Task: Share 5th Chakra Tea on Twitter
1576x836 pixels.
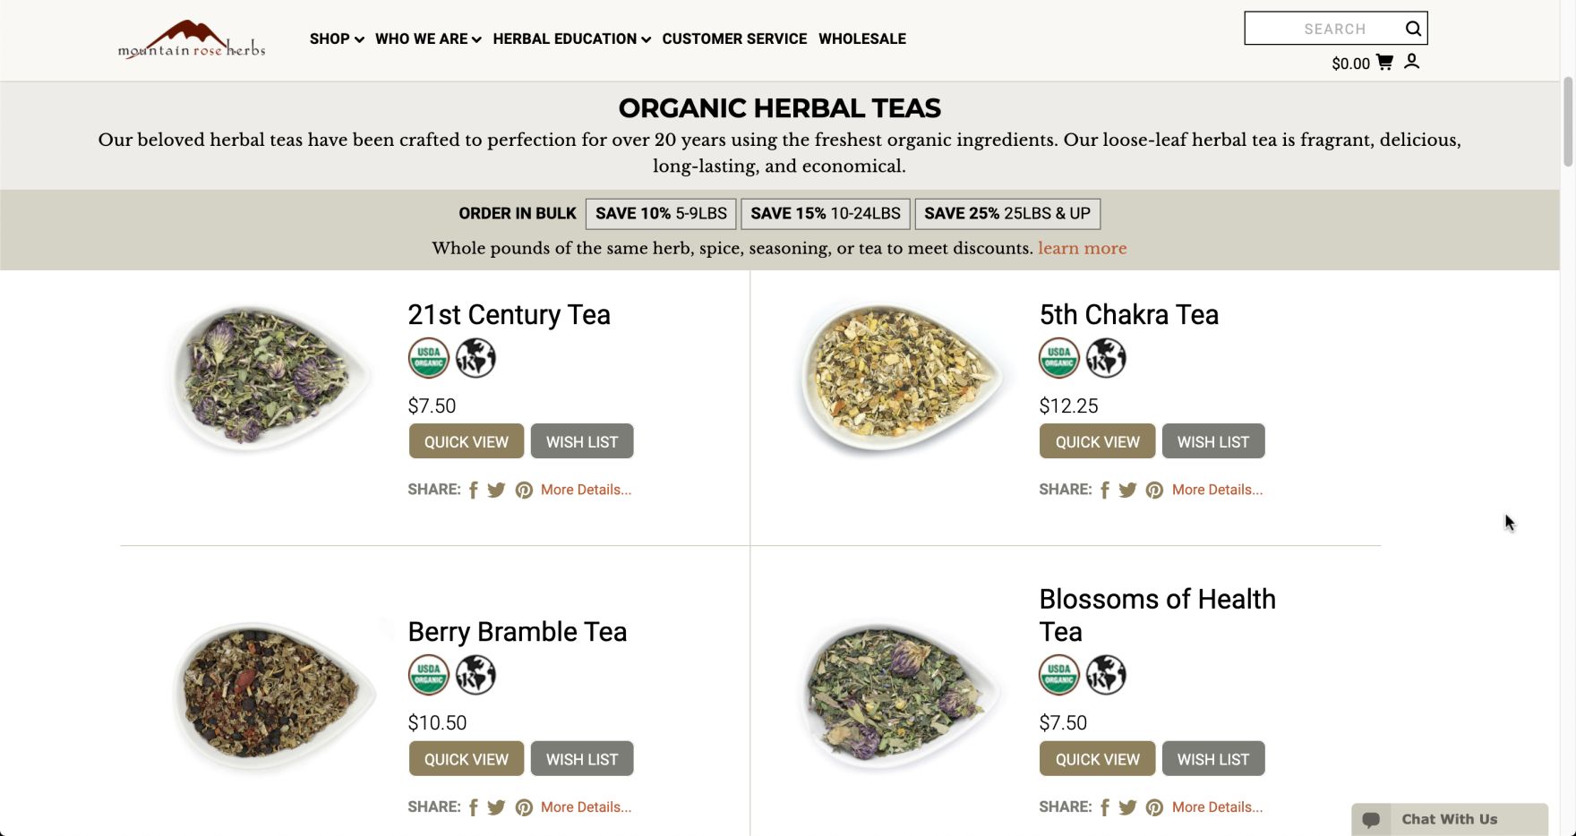Action: click(1127, 490)
